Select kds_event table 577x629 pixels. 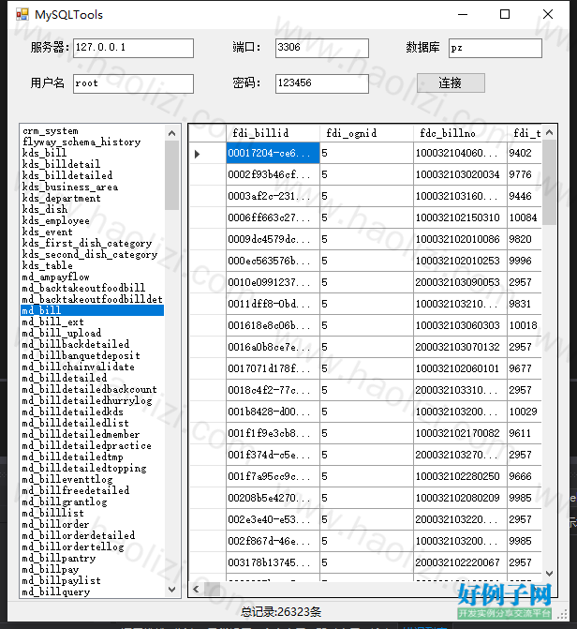[x=92, y=232]
